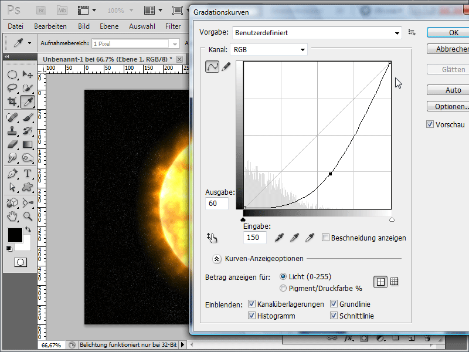The height and width of the screenshot is (352, 469).
Task: Select the Zoom tool
Action: pyautogui.click(x=28, y=216)
